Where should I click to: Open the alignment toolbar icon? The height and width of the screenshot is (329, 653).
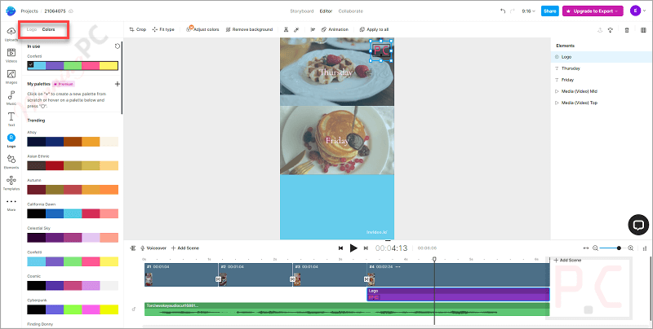pyautogui.click(x=313, y=29)
